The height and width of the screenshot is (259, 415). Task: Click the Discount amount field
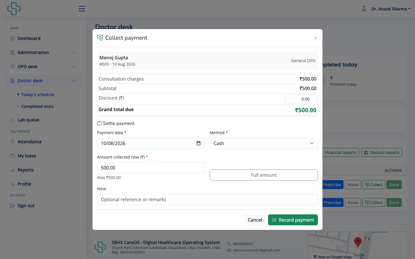tap(301, 99)
